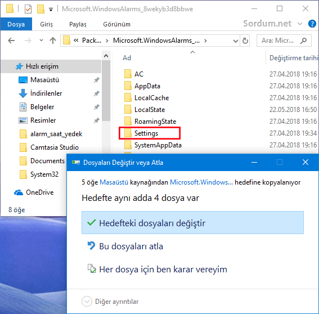The height and width of the screenshot is (314, 319).
Task: Expand the ribbon with the chevron
Action: pyautogui.click(x=300, y=24)
